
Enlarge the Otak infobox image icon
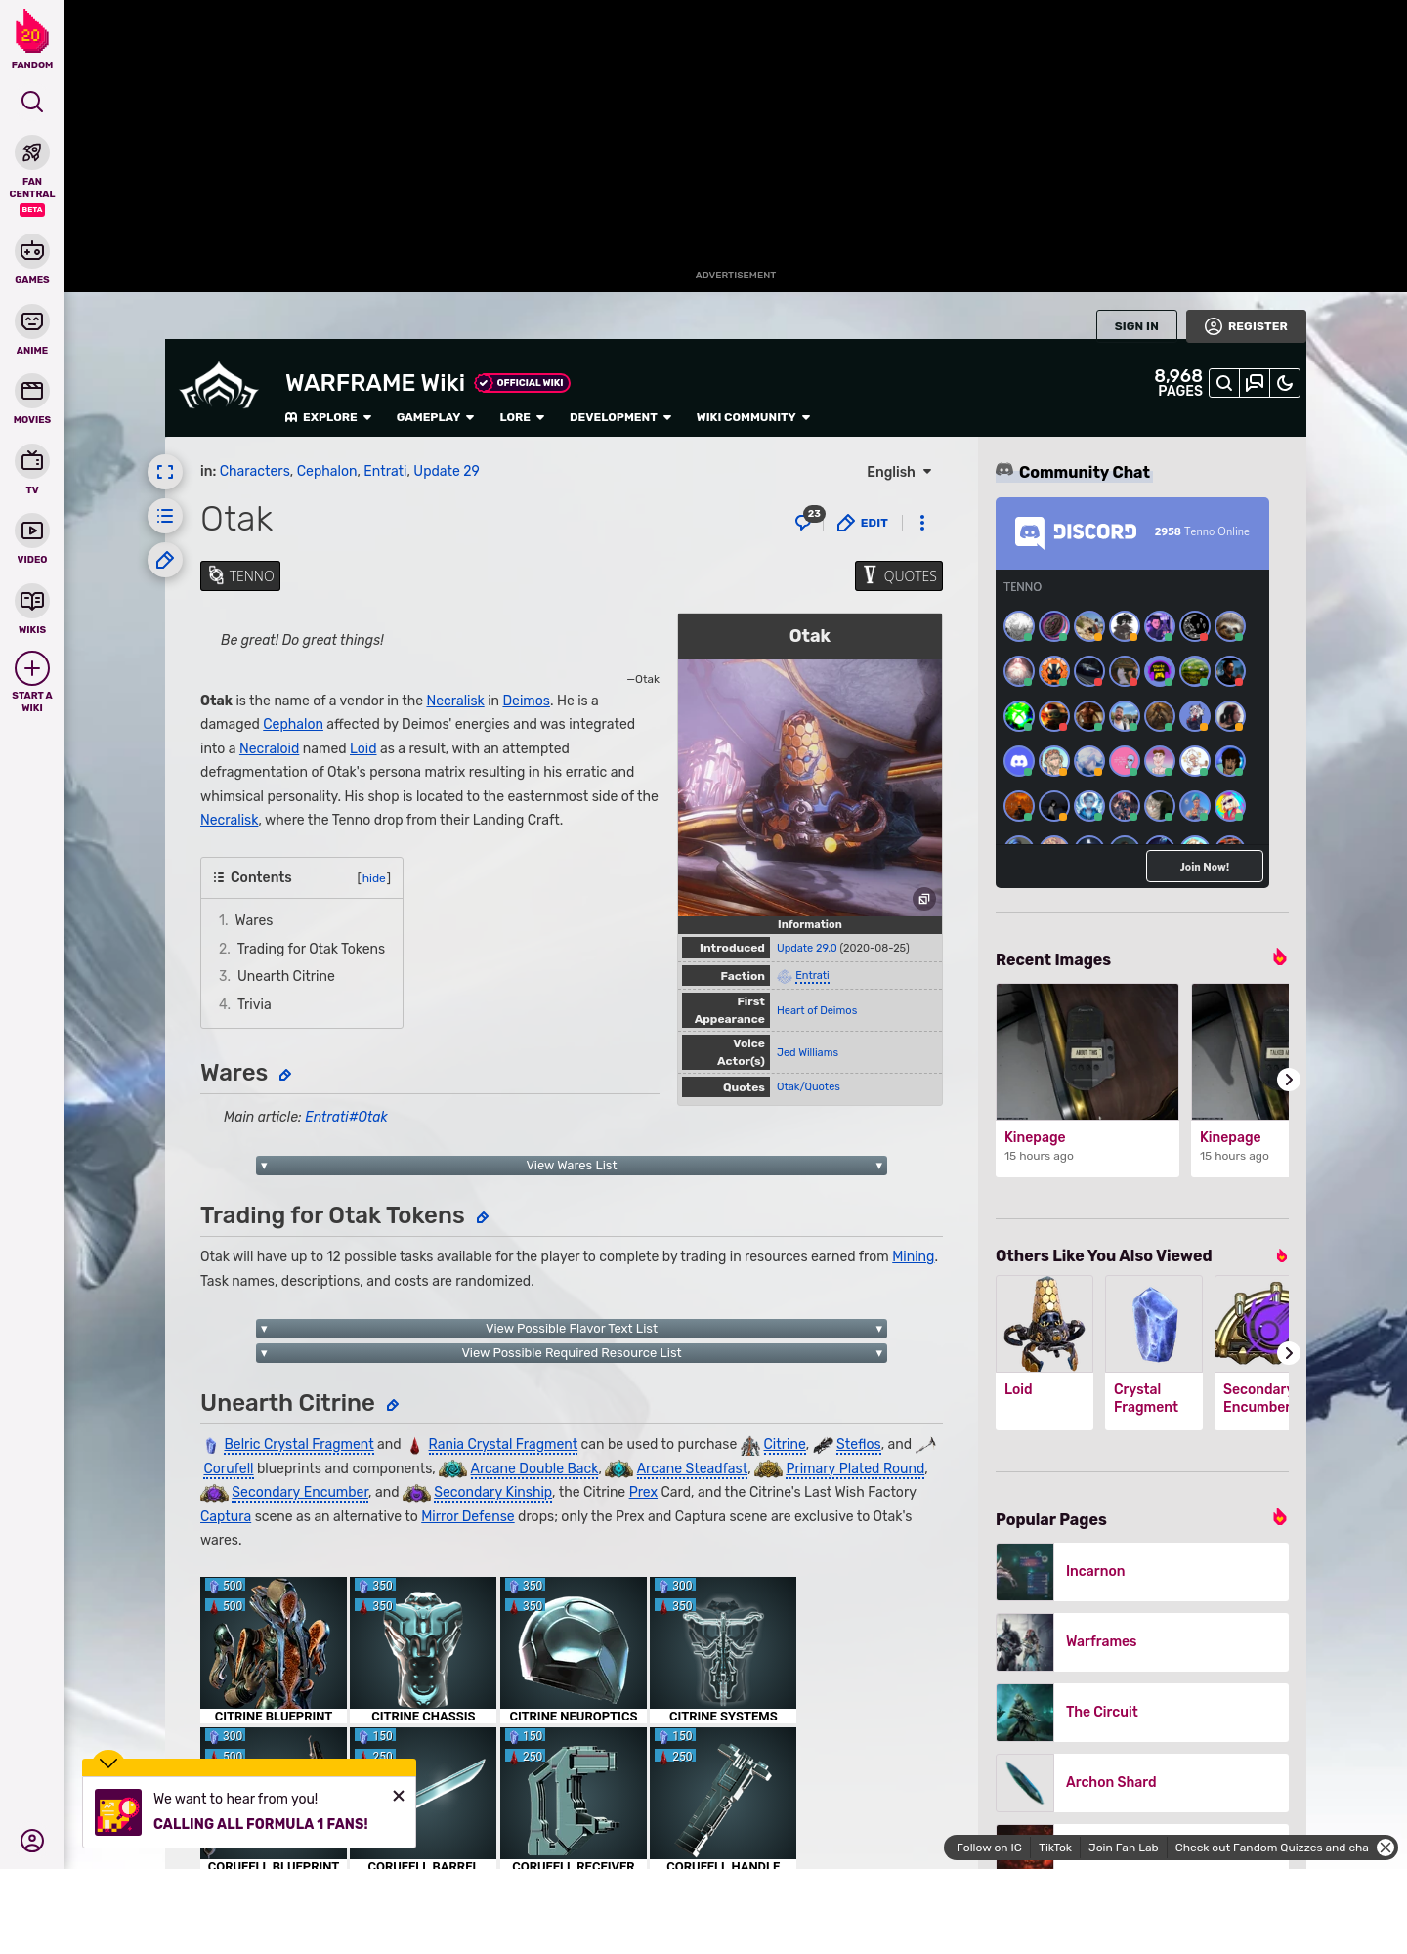924,899
